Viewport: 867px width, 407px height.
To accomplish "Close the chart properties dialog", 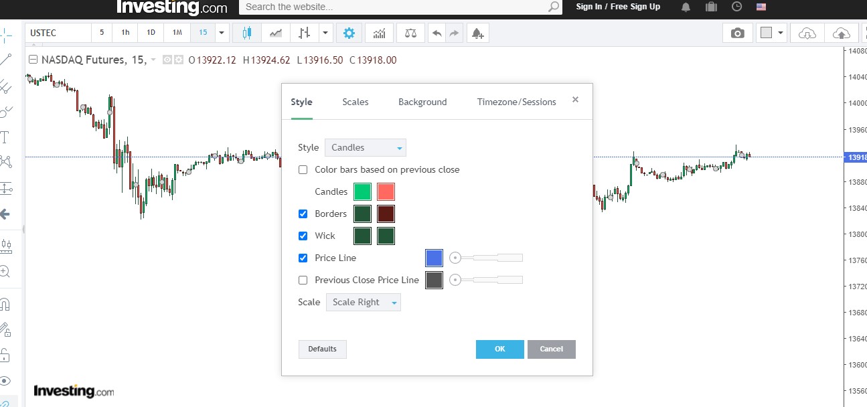I will (575, 100).
